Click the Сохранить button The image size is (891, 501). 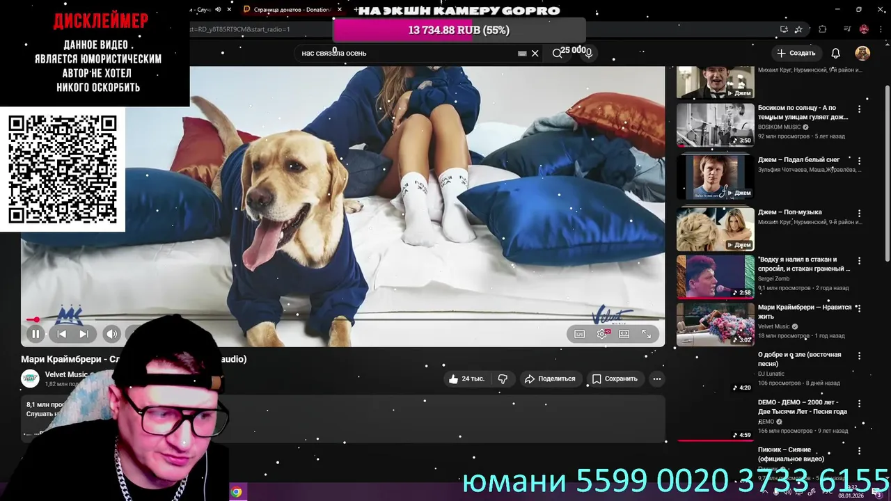click(615, 379)
